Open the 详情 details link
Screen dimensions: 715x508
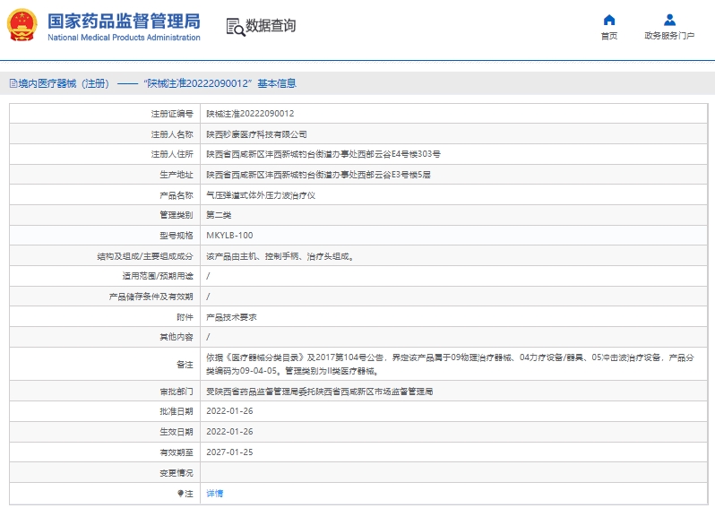(x=215, y=494)
